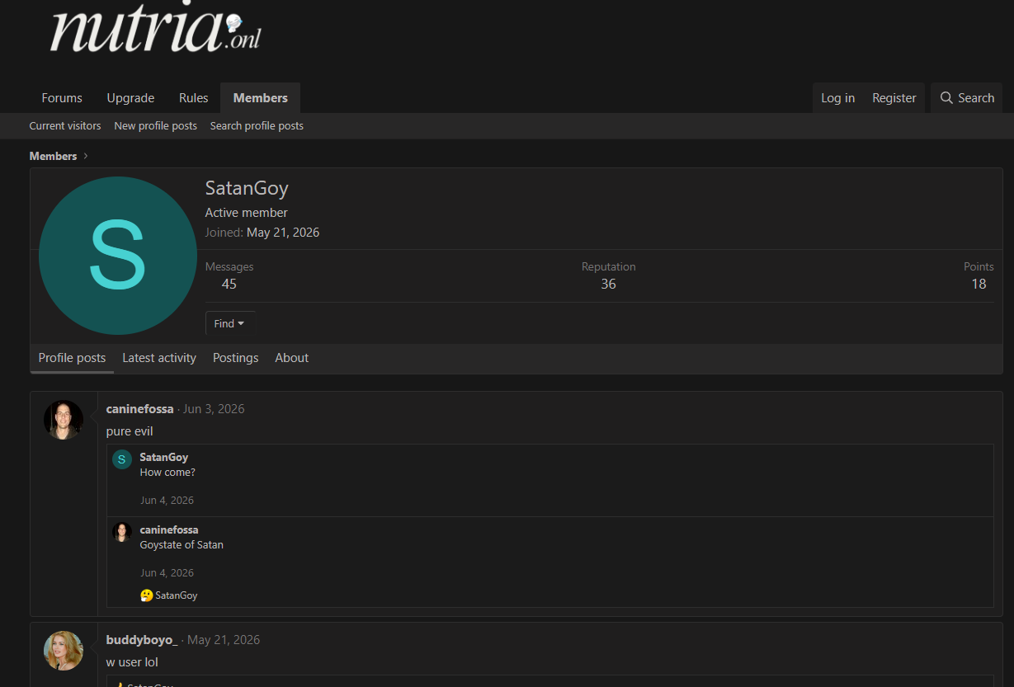
Task: Open Current visitors sub-nav link
Action: pos(65,126)
